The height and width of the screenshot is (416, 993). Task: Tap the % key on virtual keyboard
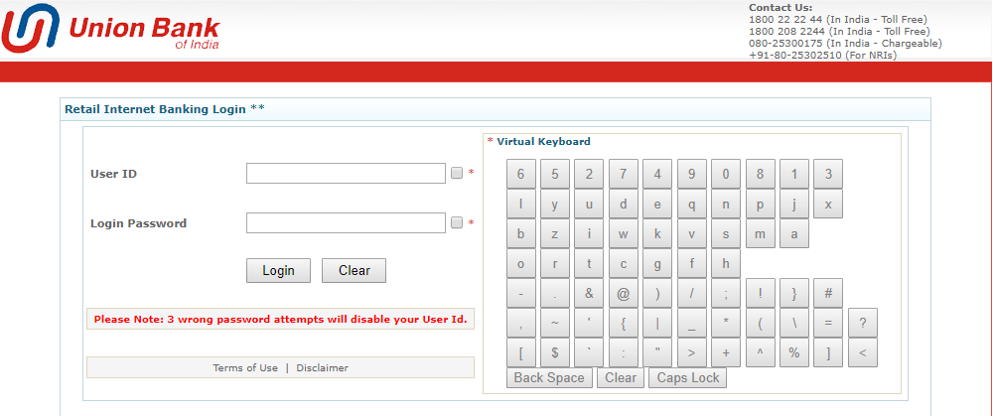tap(794, 352)
